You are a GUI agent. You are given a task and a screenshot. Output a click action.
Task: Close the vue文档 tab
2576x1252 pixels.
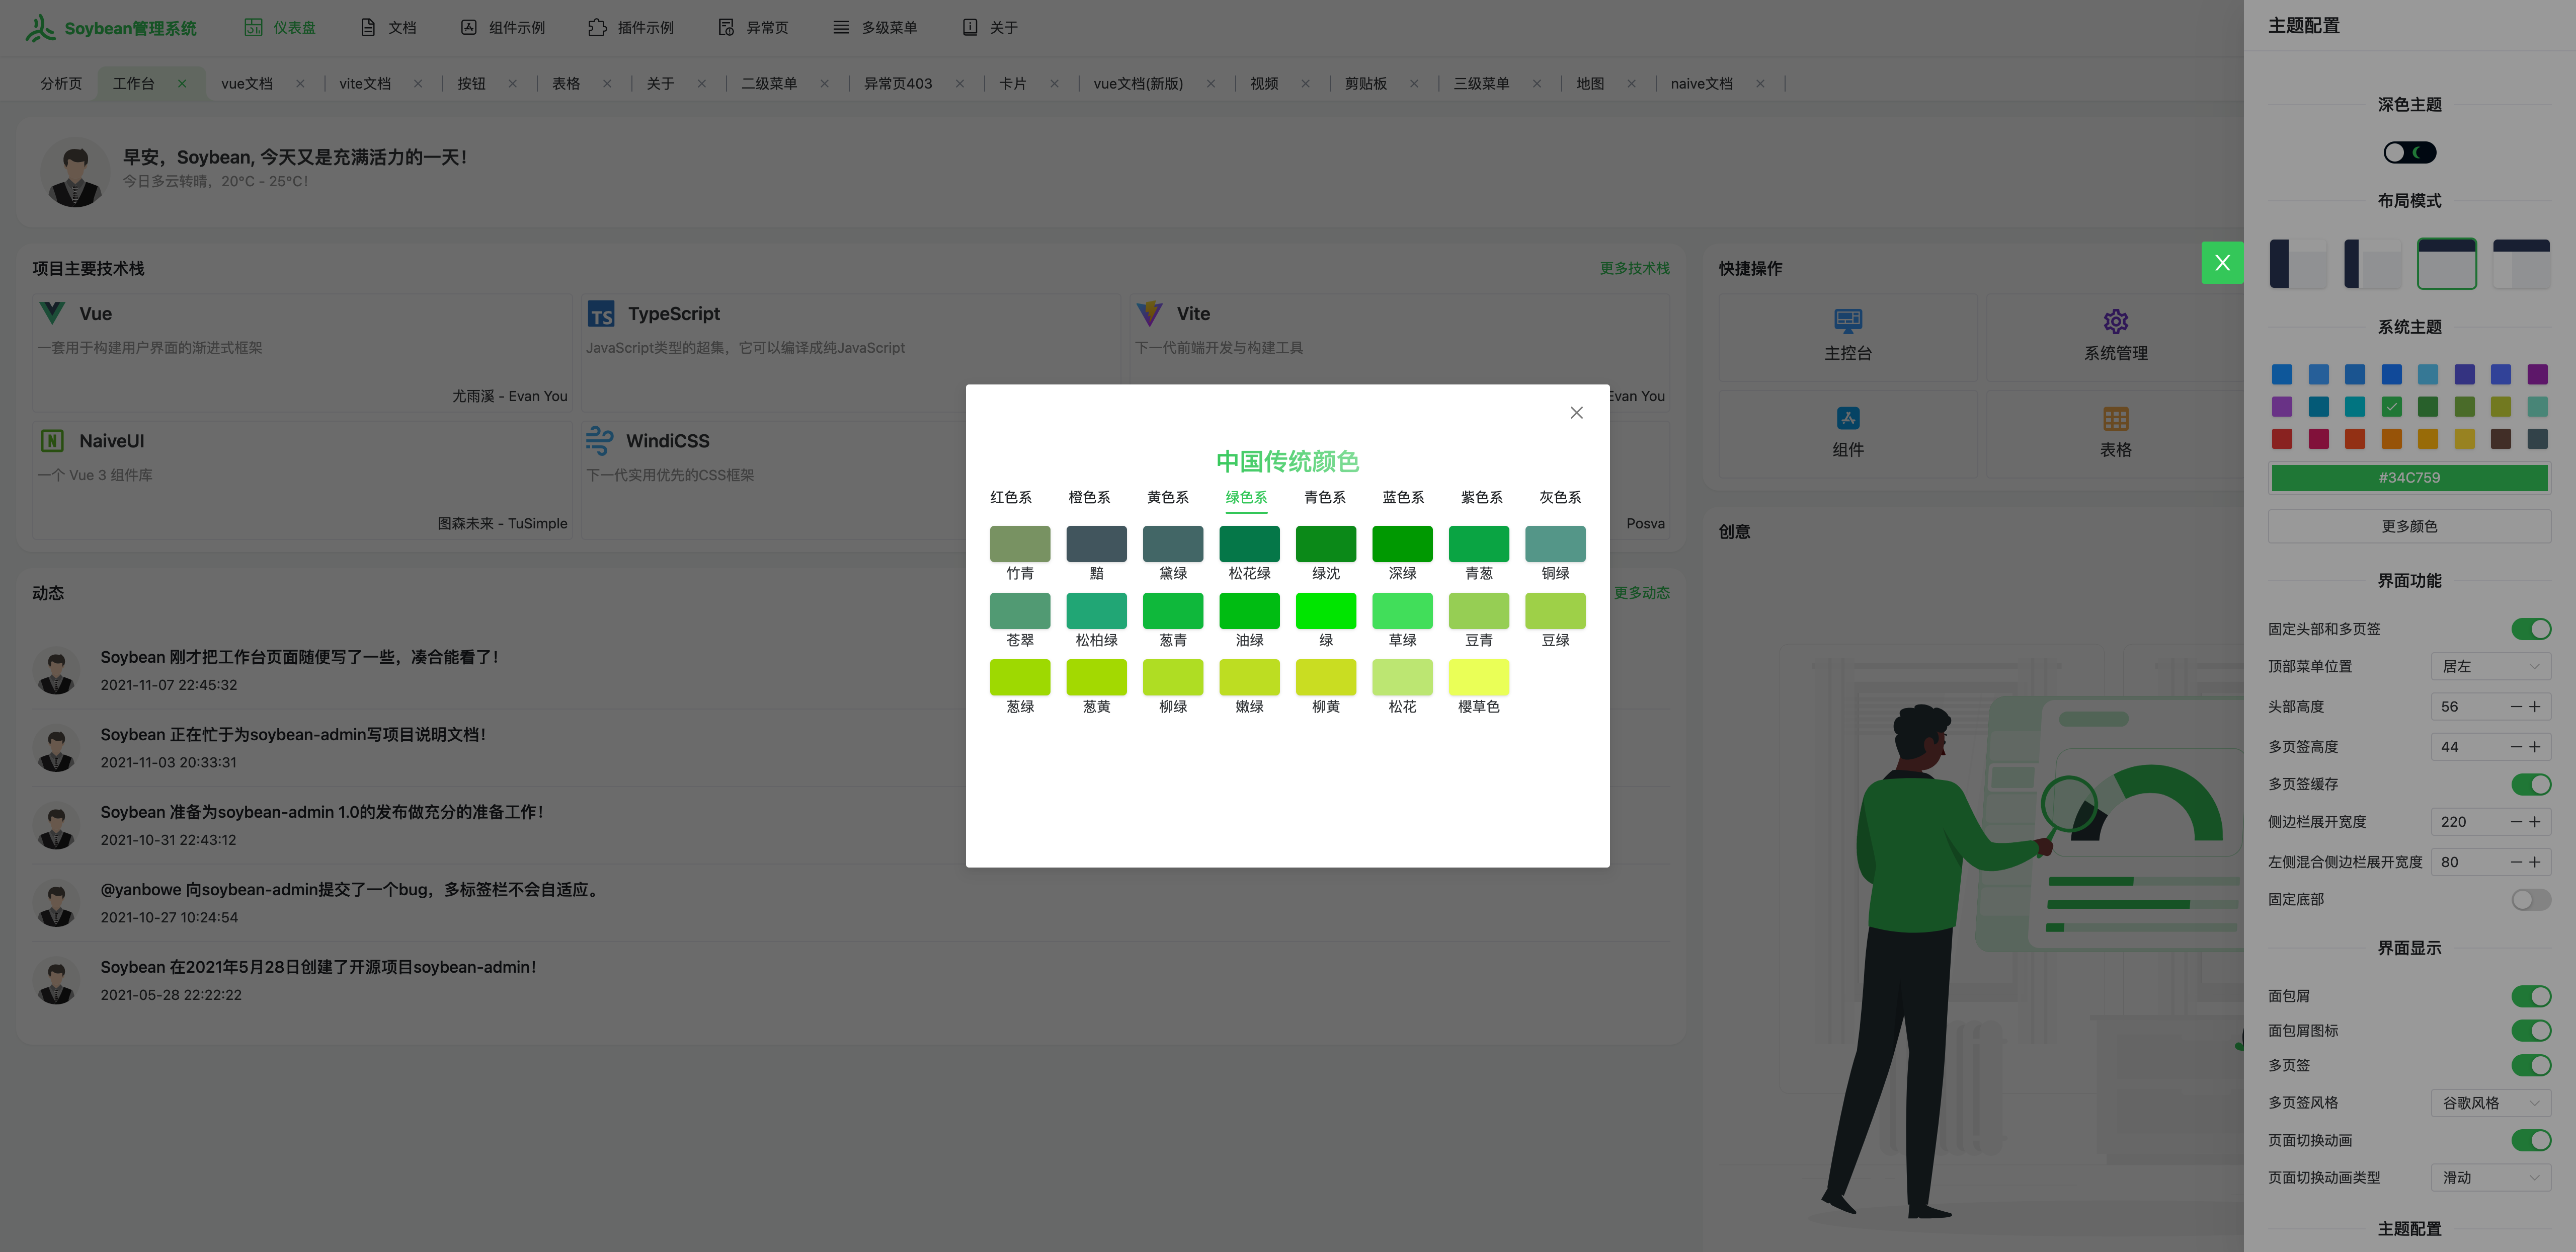tap(300, 84)
